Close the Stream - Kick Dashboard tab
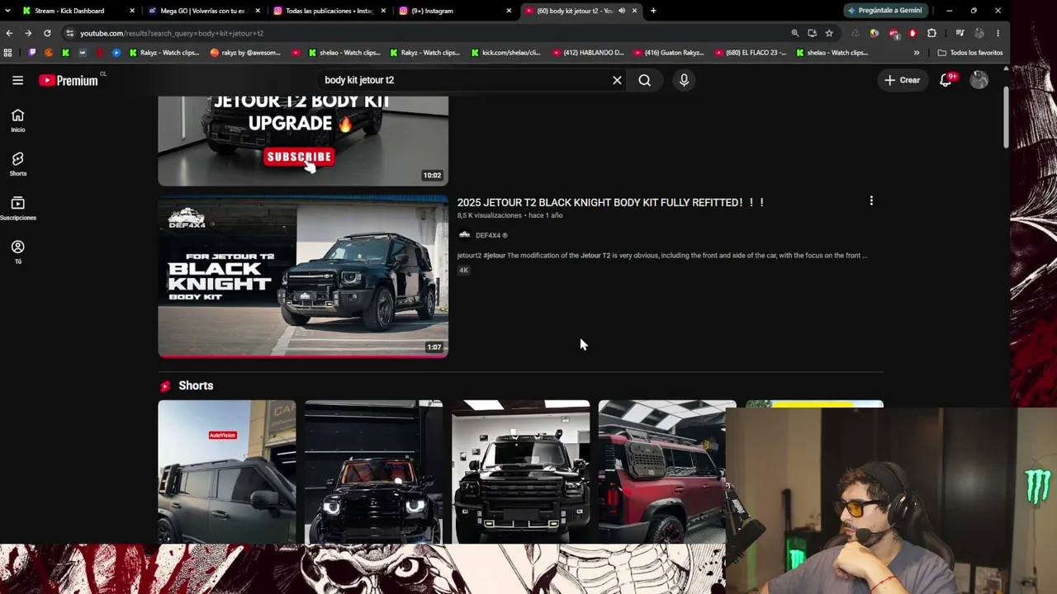The height and width of the screenshot is (594, 1057). click(132, 11)
